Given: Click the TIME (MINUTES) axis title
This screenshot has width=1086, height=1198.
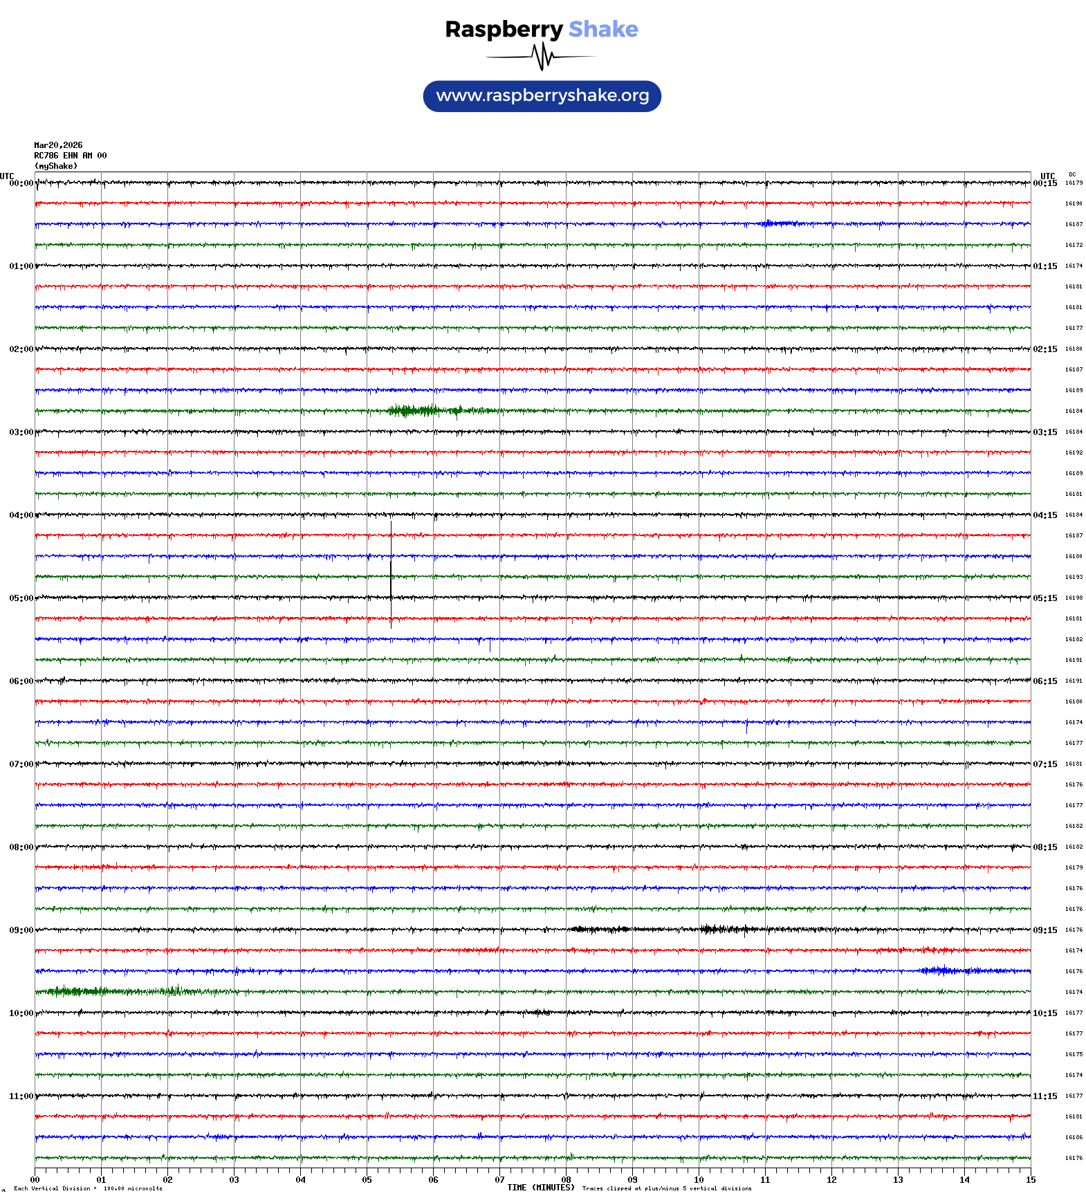Looking at the screenshot, I should pos(540,1188).
